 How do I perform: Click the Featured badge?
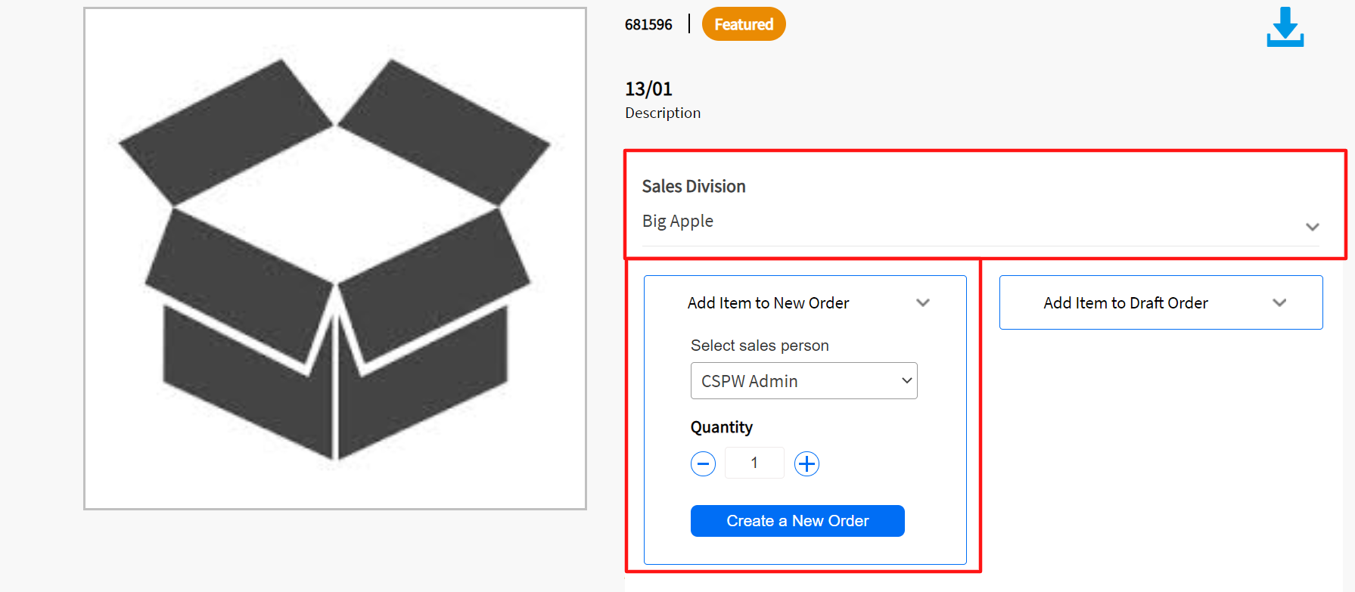(x=743, y=23)
